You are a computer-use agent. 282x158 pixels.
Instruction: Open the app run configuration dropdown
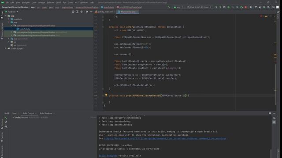coord(178,7)
